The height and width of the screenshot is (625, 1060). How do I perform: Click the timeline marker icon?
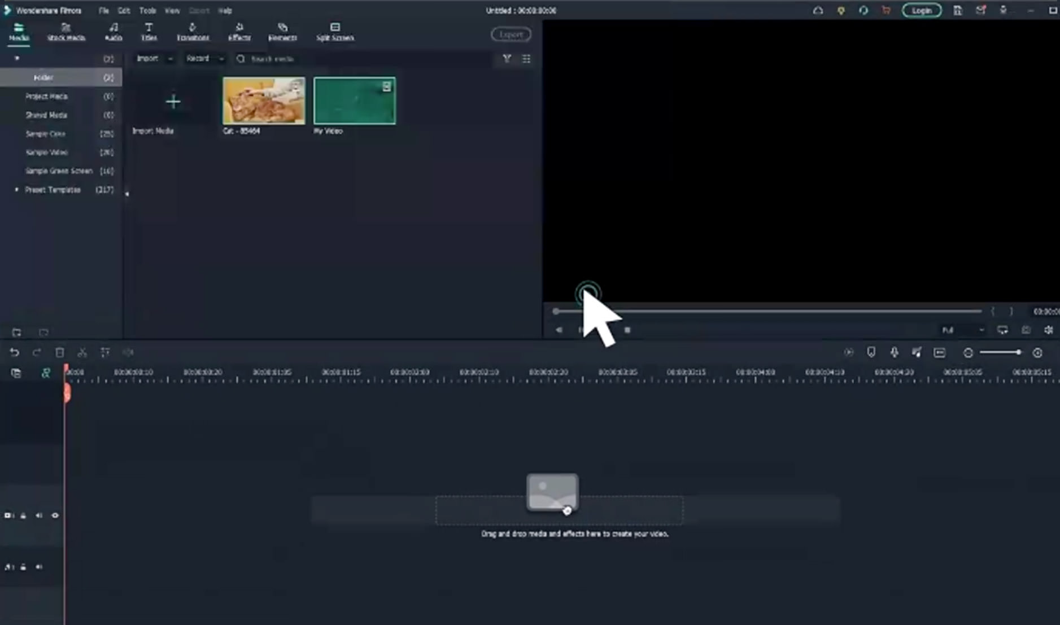click(x=871, y=352)
